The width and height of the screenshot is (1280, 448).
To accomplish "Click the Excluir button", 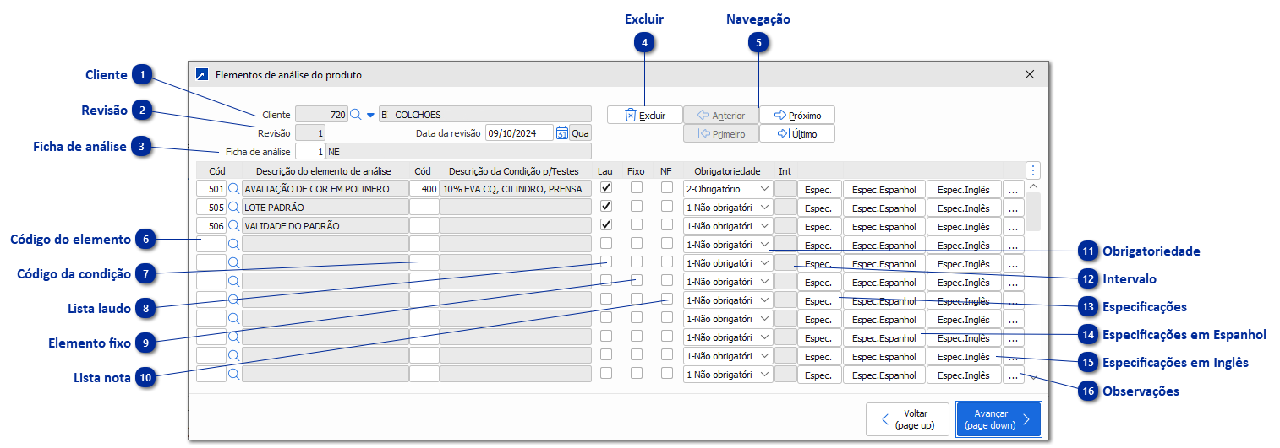I will click(644, 115).
